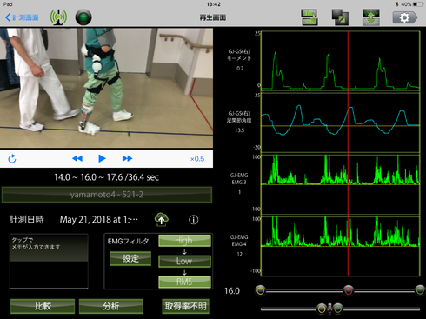Tap the yamamoto4 - 521-2 file name bar
The height and width of the screenshot is (319, 426).
(x=107, y=195)
